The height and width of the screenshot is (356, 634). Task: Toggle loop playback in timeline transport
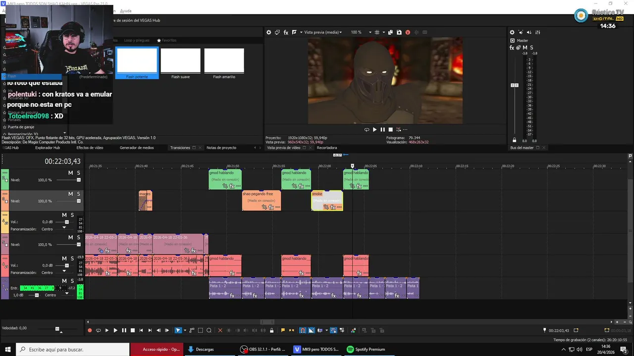pos(98,330)
